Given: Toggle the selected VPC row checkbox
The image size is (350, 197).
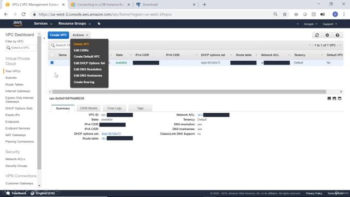Looking at the screenshot, I should pyautogui.click(x=52, y=63).
